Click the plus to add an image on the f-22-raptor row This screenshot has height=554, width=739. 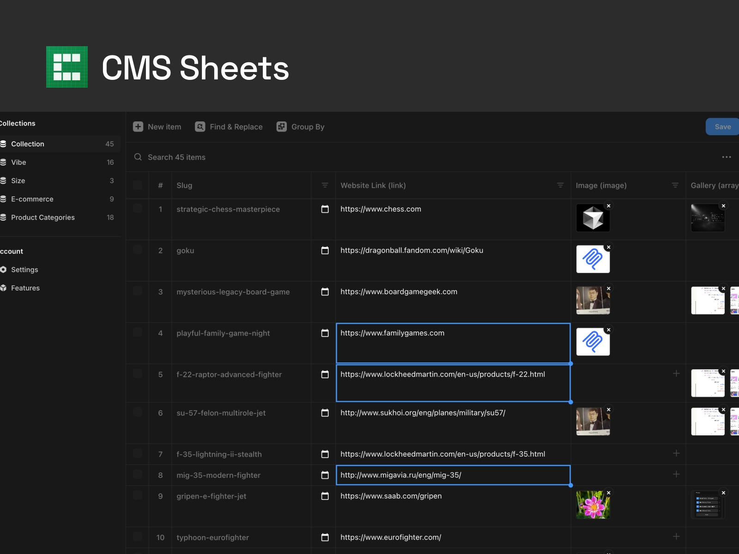[x=676, y=374]
